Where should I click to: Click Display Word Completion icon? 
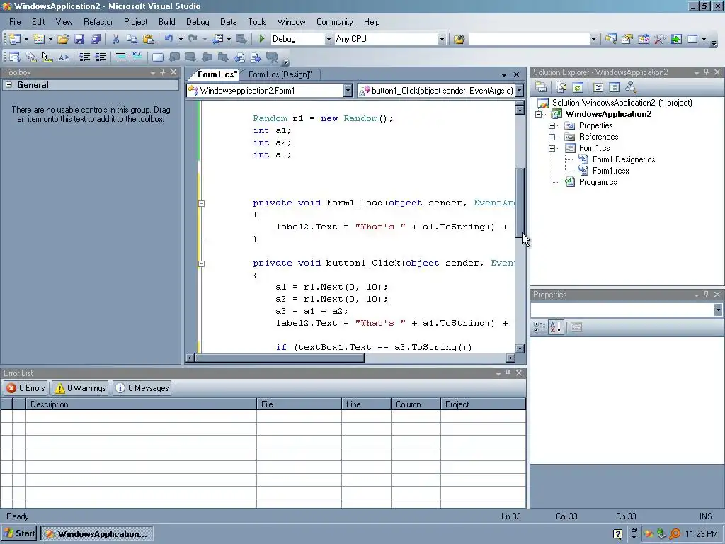click(x=63, y=57)
